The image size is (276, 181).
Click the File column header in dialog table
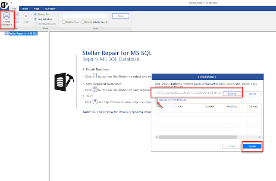(166, 106)
